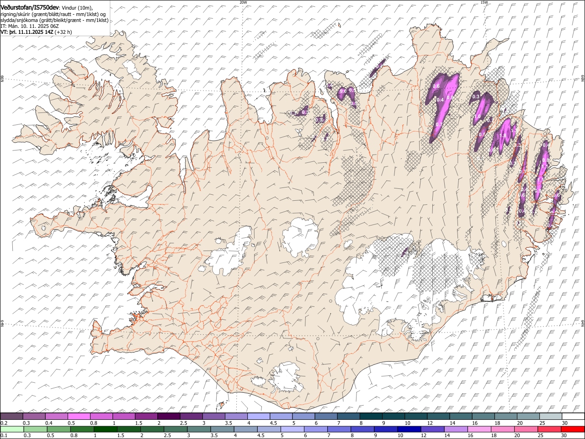
Task: Click the 'slydda/snjókoma' legend description line
Action: [54, 20]
